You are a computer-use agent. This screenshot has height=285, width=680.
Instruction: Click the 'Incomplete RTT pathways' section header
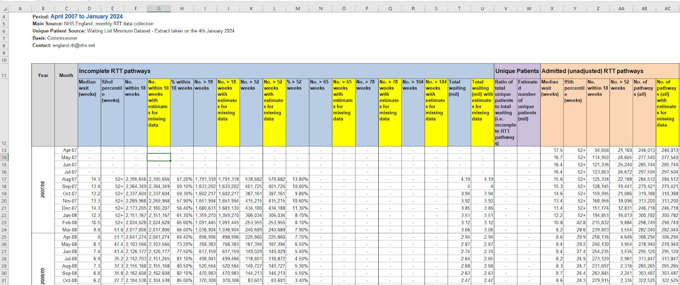click(x=286, y=71)
